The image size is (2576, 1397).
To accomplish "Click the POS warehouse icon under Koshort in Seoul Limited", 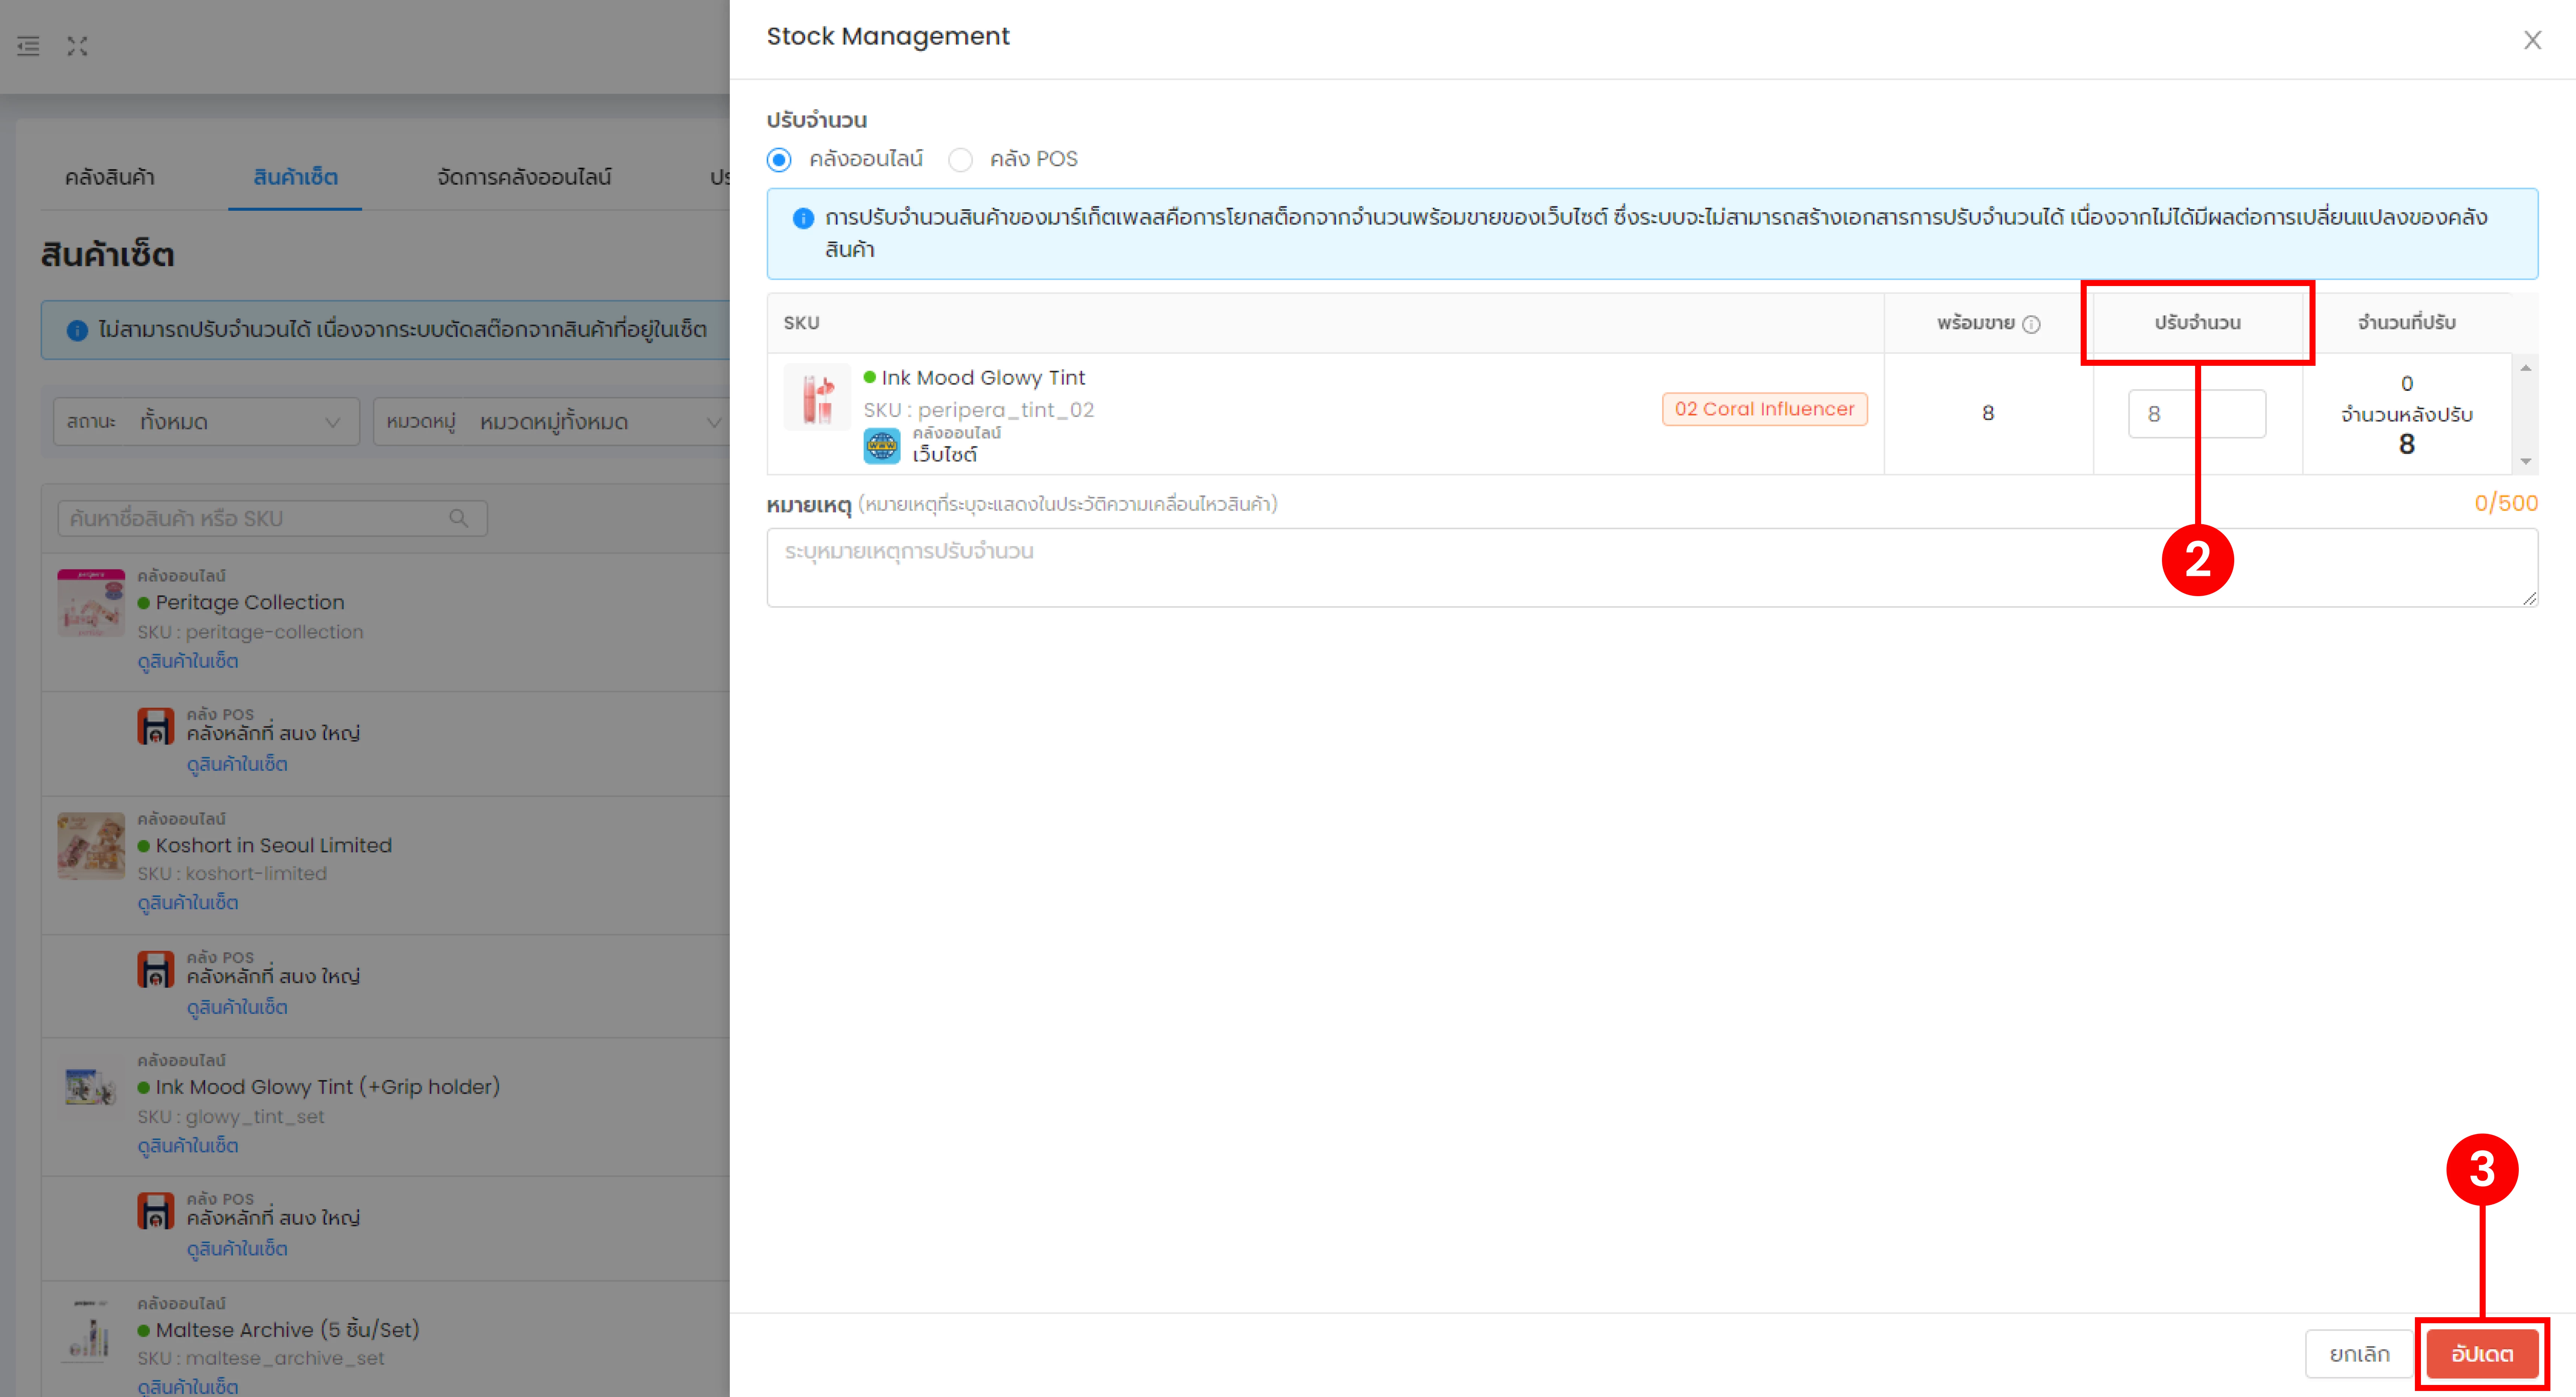I will click(155, 969).
